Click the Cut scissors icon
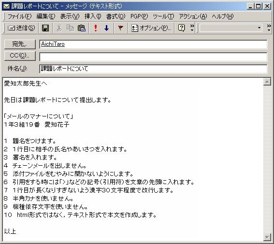This screenshot has width=274, height=244. (59, 28)
